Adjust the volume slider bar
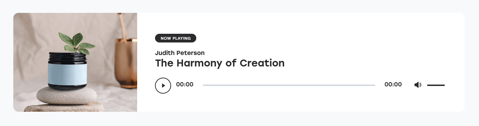This screenshot has width=479, height=126. click(436, 85)
